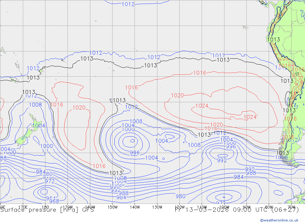
Task: Click the 1013 label on Peru's coast
Action: [274, 40]
